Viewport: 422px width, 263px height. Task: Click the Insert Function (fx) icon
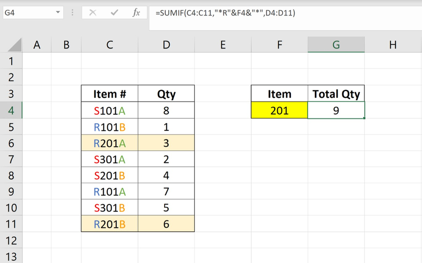click(x=136, y=13)
